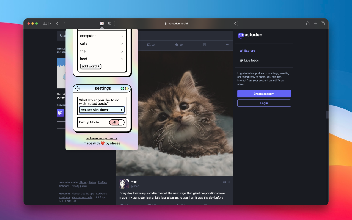Click the 'add word +' button
352x220 pixels.
coord(91,66)
